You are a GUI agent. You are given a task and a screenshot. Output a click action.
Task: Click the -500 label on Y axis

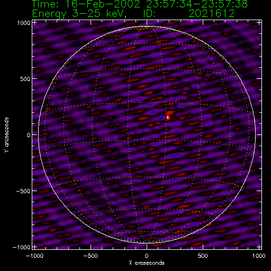23,191
